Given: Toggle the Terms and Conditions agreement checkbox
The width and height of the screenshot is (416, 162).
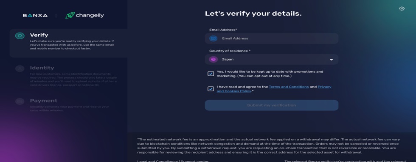Looking at the screenshot, I should click(x=211, y=89).
